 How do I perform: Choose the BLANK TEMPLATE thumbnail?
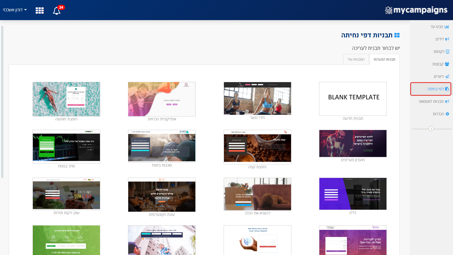coord(353,99)
